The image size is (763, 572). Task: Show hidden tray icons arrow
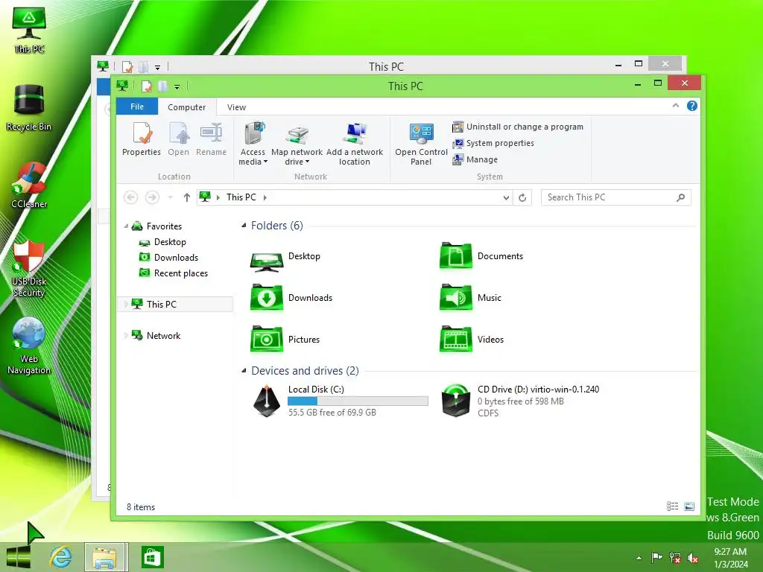coord(639,558)
